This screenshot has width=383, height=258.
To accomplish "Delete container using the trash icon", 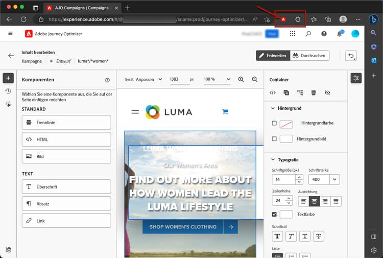I will coord(314,92).
